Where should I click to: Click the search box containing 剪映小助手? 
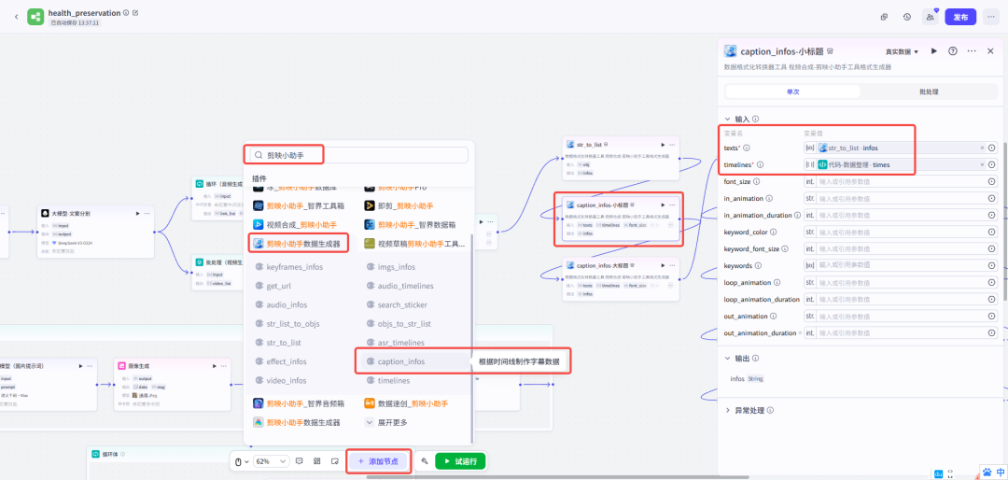pyautogui.click(x=358, y=155)
